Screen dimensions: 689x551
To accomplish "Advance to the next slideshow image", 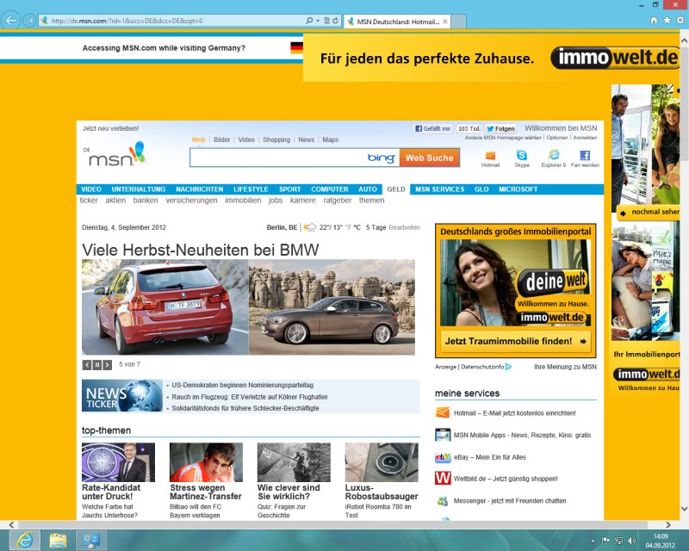I will click(107, 365).
